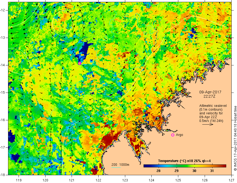The image size is (237, 183).
Task: Click the -18 latitude axis label
Action: 3,175
